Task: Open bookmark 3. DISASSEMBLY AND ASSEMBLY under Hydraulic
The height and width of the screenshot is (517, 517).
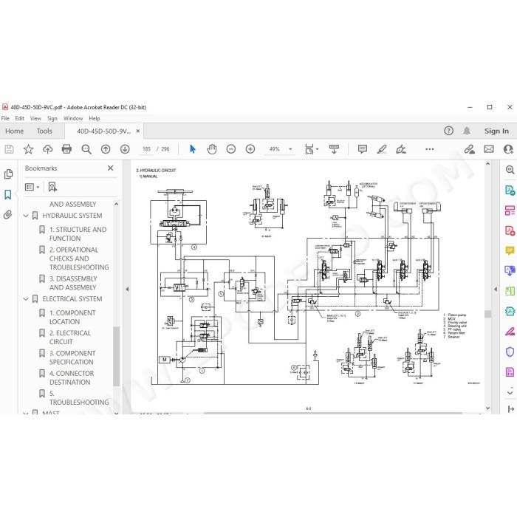Action: (73, 283)
